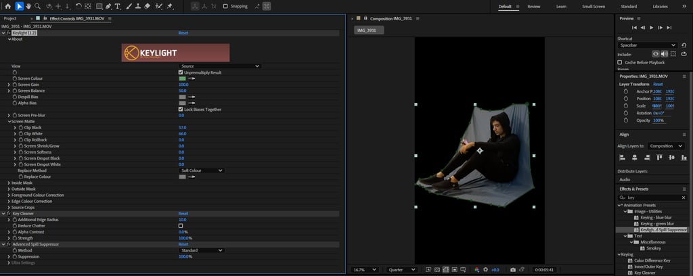Click Replace Colour grey swatch
This screenshot has width=693, height=276.
[182, 177]
